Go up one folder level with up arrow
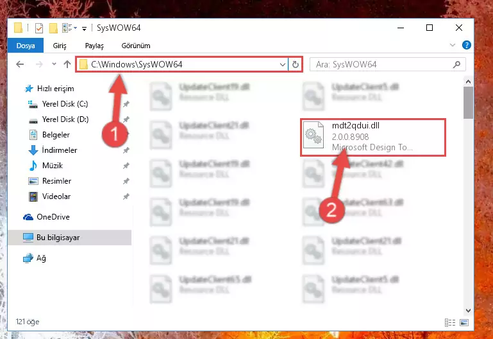 67,64
